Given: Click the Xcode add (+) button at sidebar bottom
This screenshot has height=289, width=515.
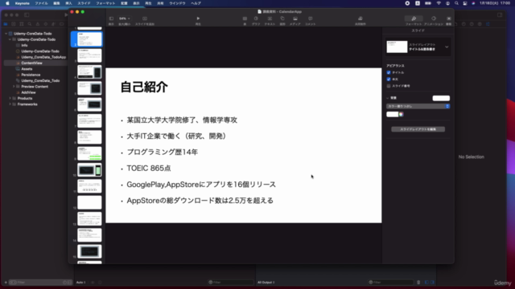Looking at the screenshot, I should 6,282.
